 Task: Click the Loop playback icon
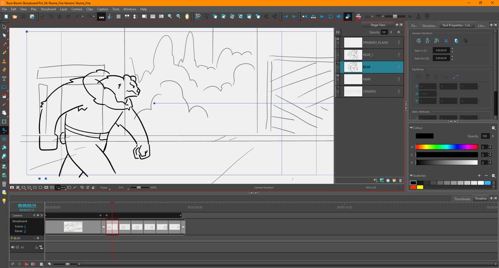tap(331, 16)
